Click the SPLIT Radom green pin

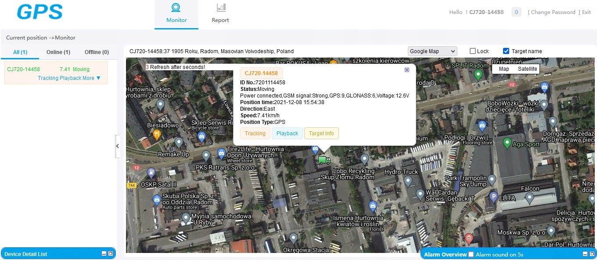(479, 76)
